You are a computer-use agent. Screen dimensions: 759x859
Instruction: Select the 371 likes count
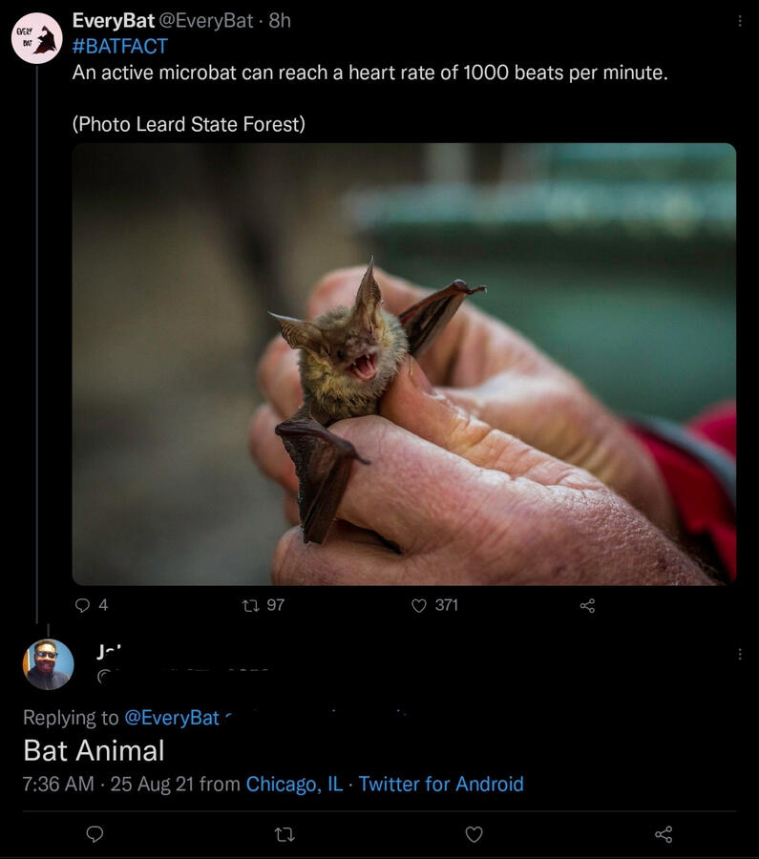tap(445, 602)
